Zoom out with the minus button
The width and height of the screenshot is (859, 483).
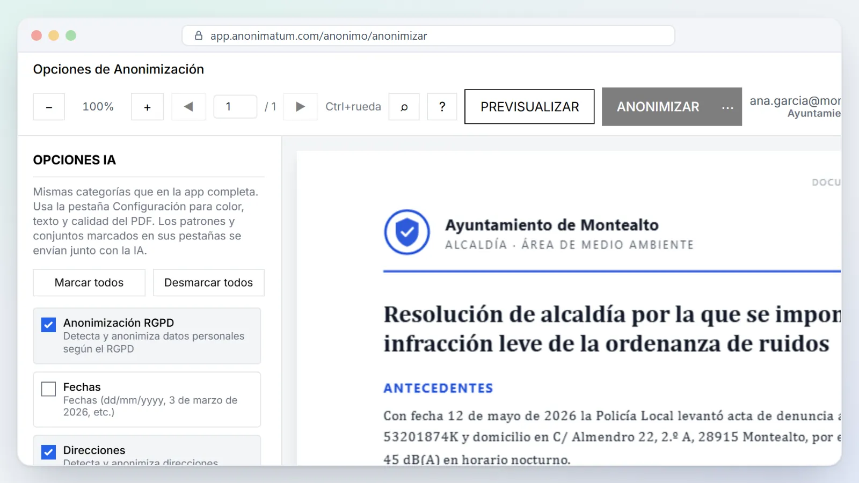[49, 107]
